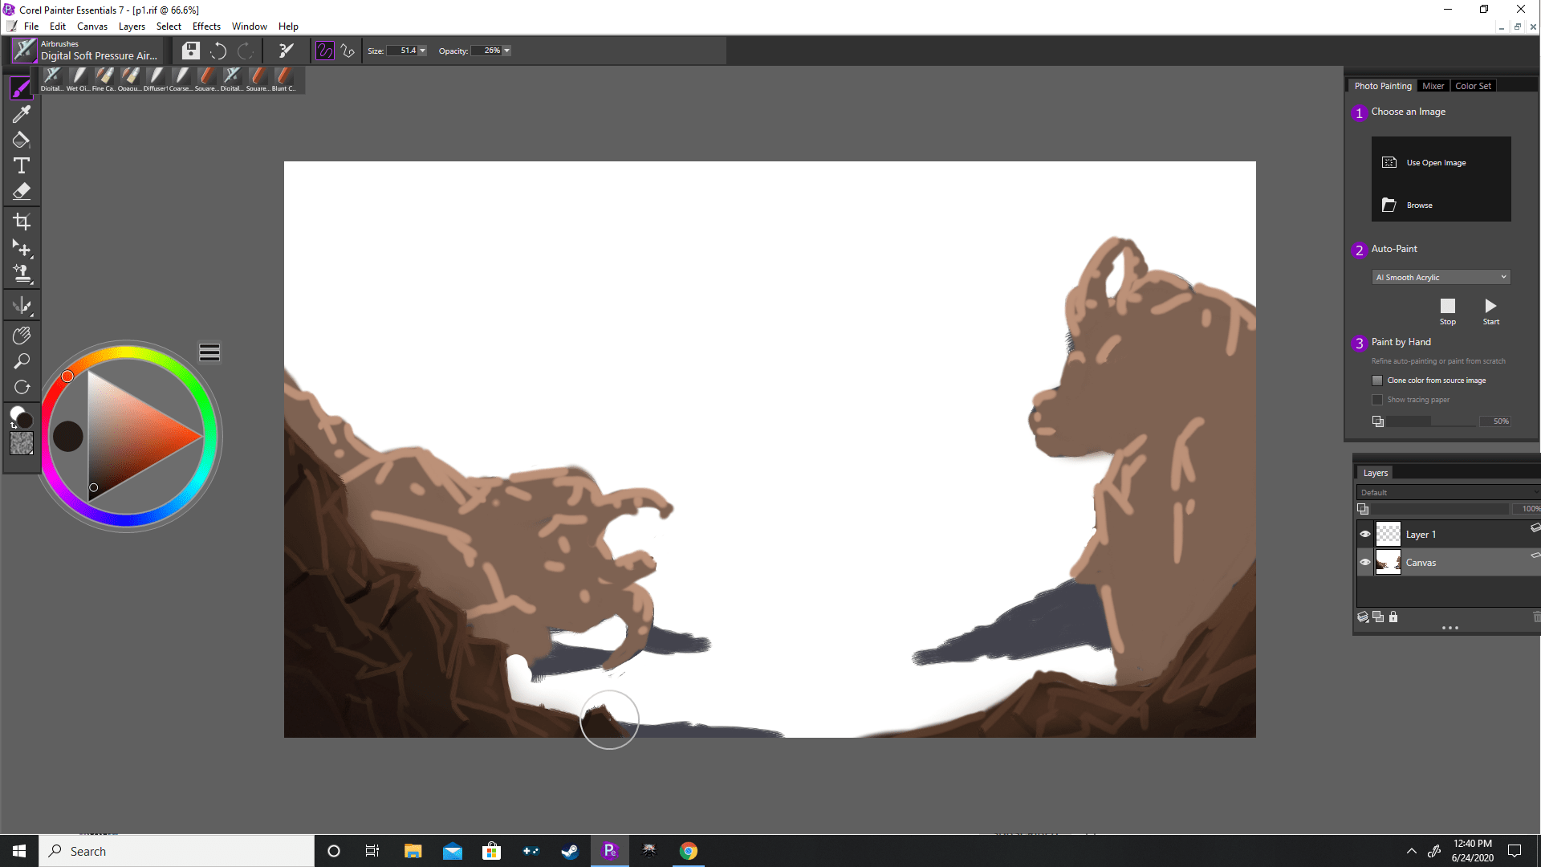Expand the brush Size dropdown arrow
Viewport: 1541px width, 867px height.
click(x=423, y=51)
